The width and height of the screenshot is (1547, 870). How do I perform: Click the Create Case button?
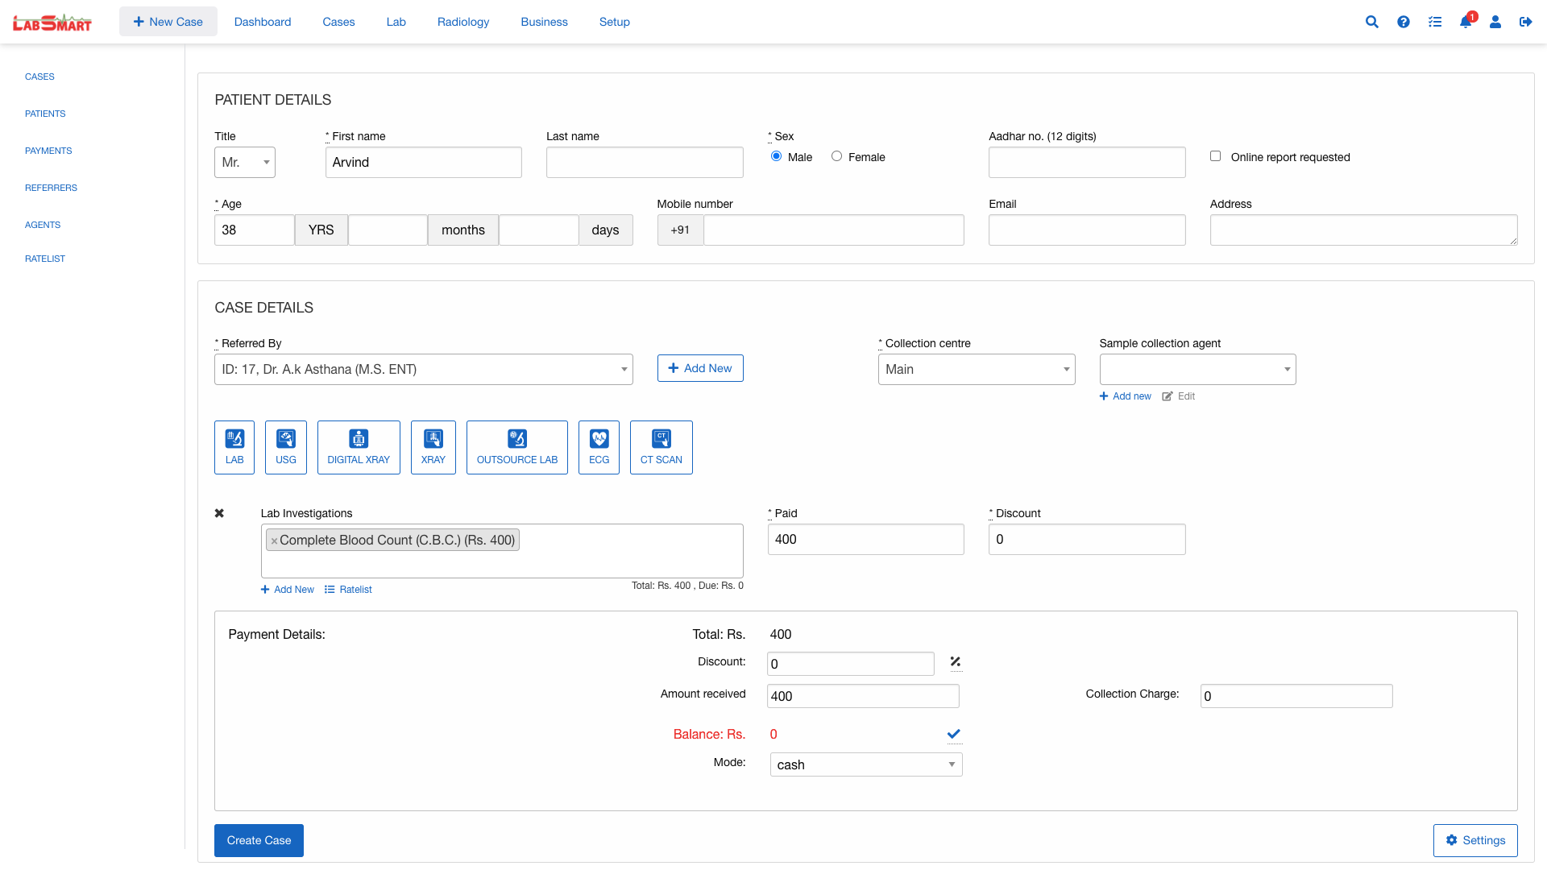tap(259, 840)
